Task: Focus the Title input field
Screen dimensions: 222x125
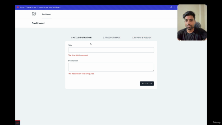Action: (x=111, y=50)
